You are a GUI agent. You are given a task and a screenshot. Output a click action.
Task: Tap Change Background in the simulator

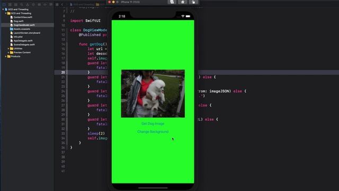[x=153, y=132]
